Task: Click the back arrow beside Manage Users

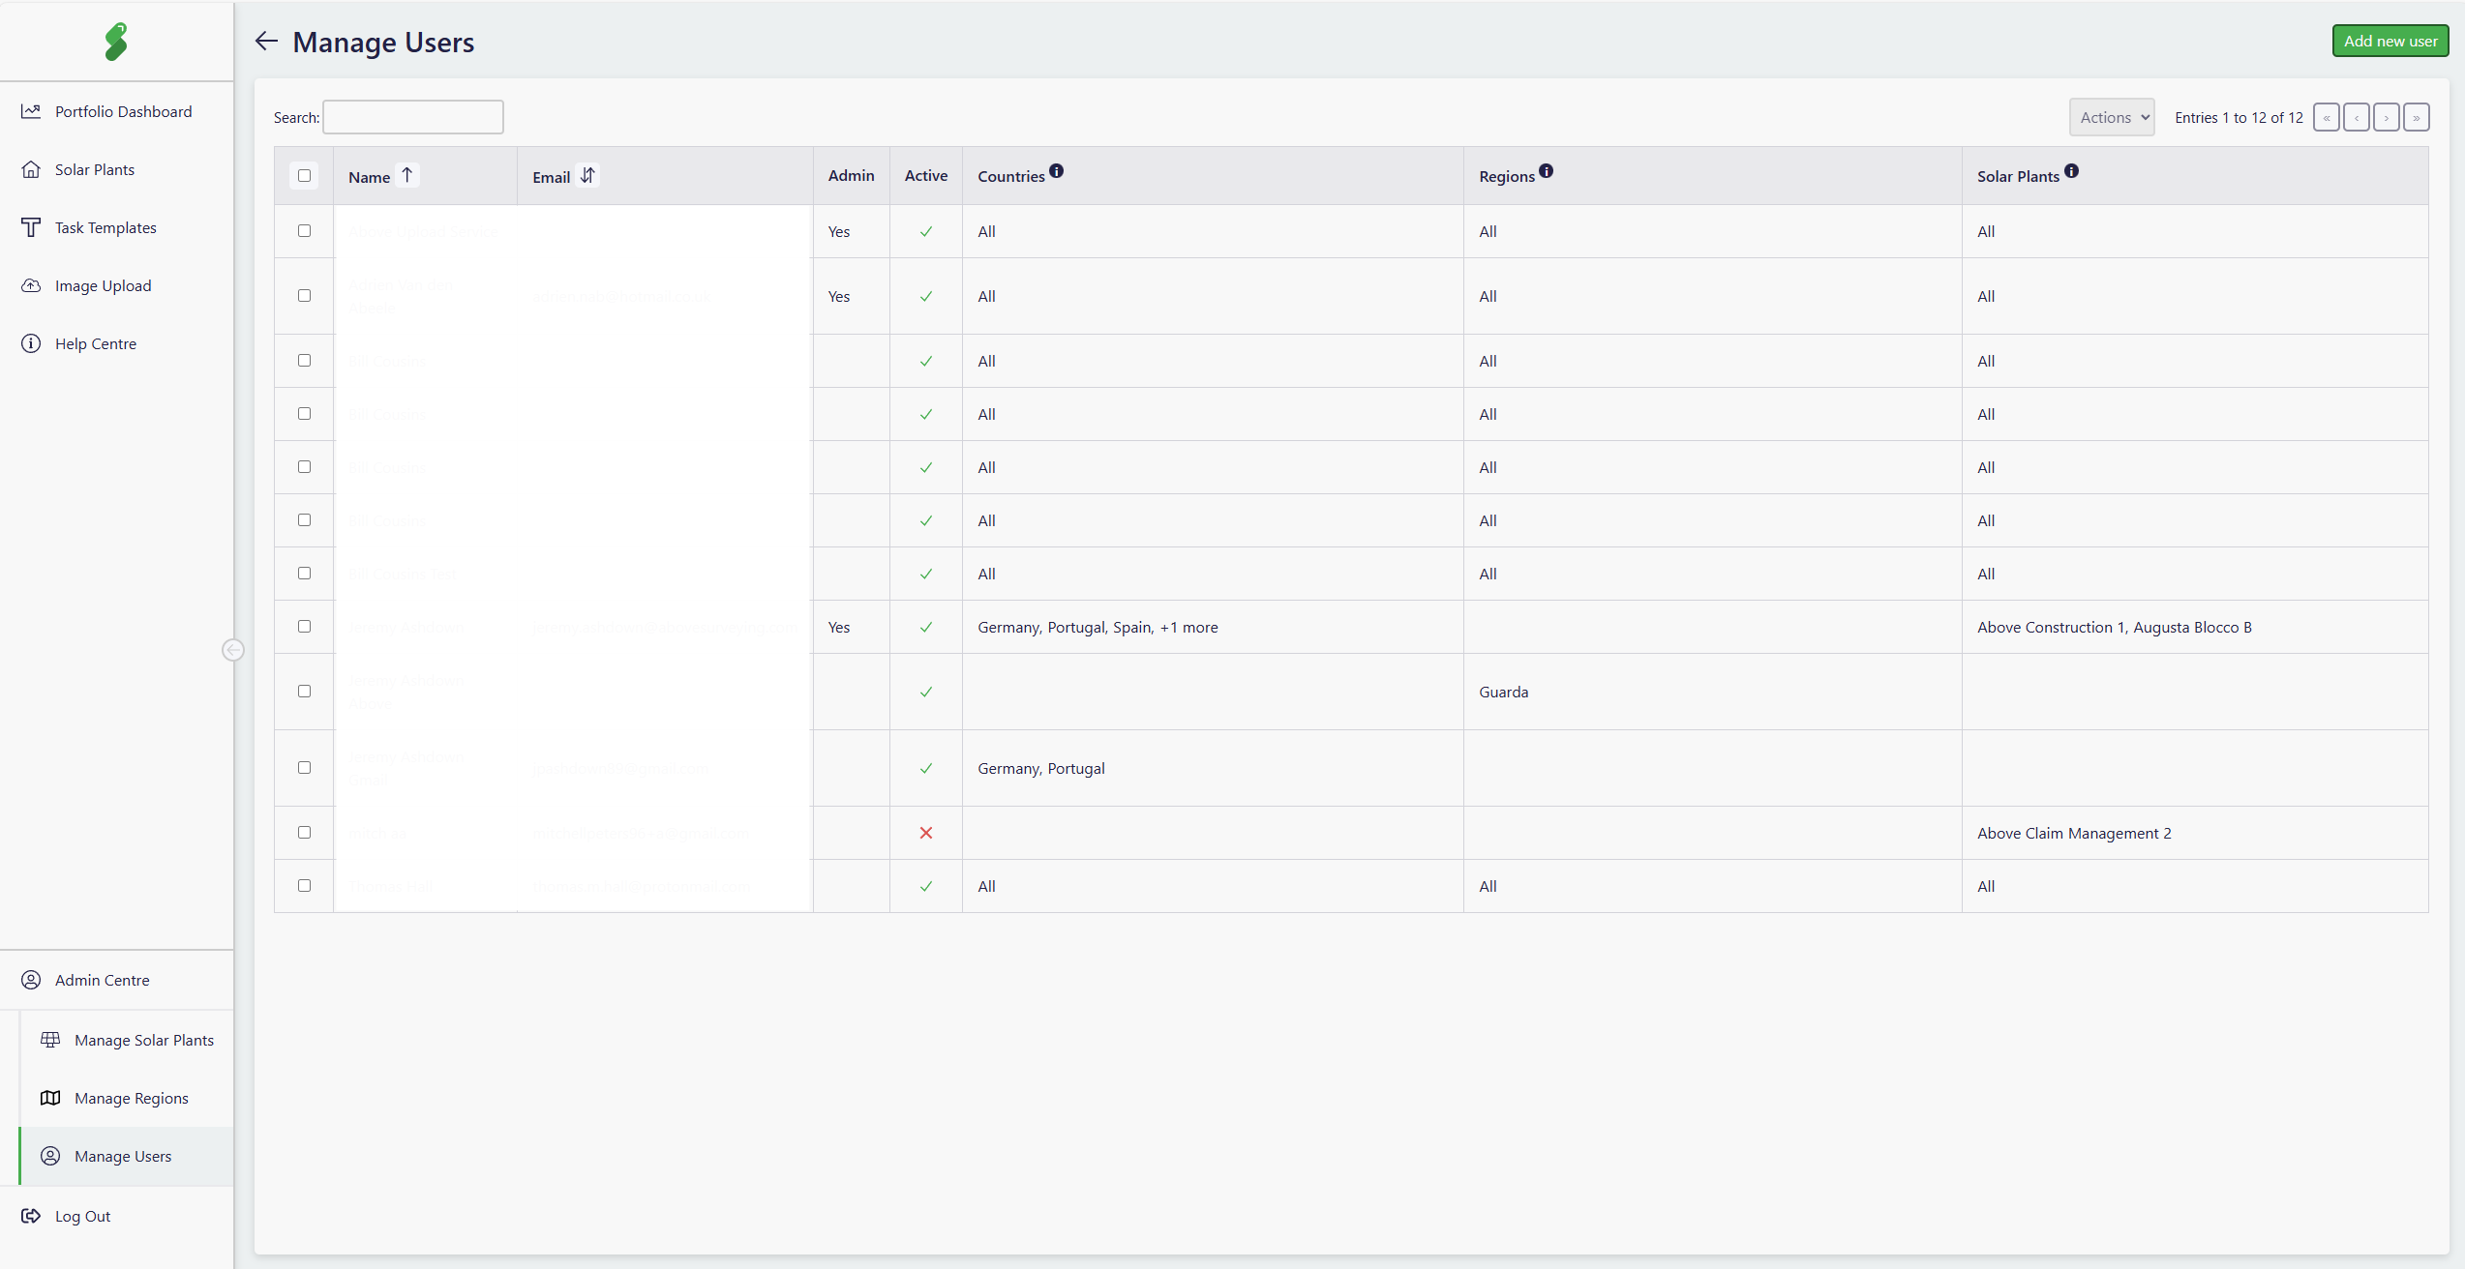Action: click(266, 42)
